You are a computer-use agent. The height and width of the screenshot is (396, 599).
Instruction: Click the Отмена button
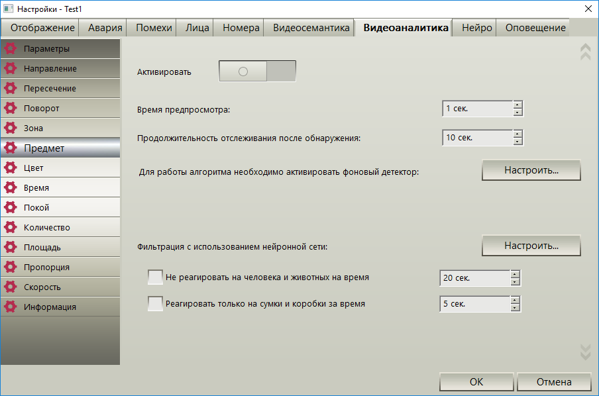[554, 382]
